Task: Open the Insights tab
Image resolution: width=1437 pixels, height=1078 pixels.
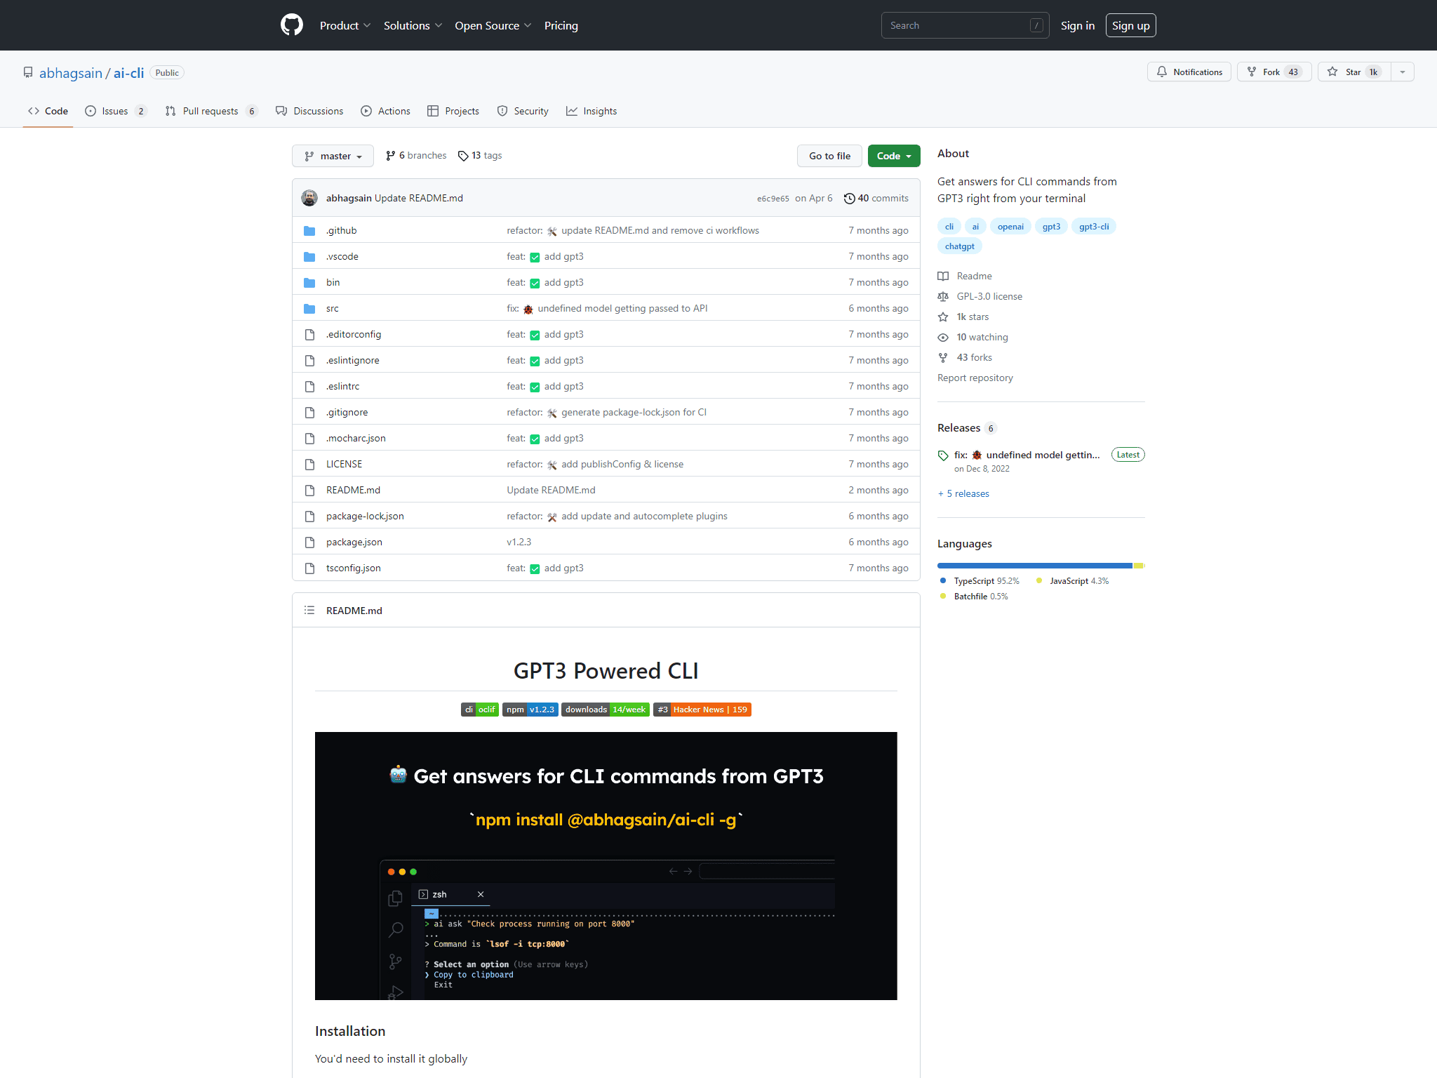Action: [x=591, y=111]
